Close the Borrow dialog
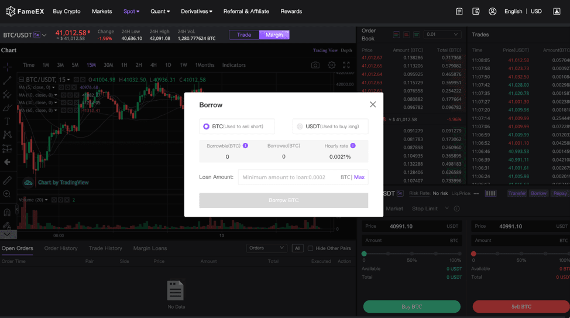This screenshot has width=570, height=318. point(373,104)
